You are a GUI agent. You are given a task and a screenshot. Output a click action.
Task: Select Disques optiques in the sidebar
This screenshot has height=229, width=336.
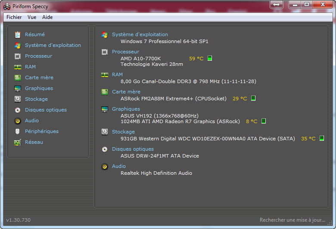(46, 110)
